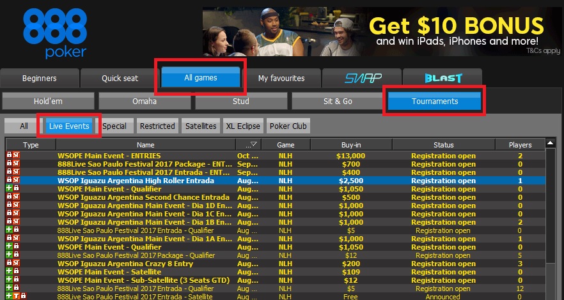564x300 pixels.
Task: Click the $109 buy-in cell
Action: (350, 272)
